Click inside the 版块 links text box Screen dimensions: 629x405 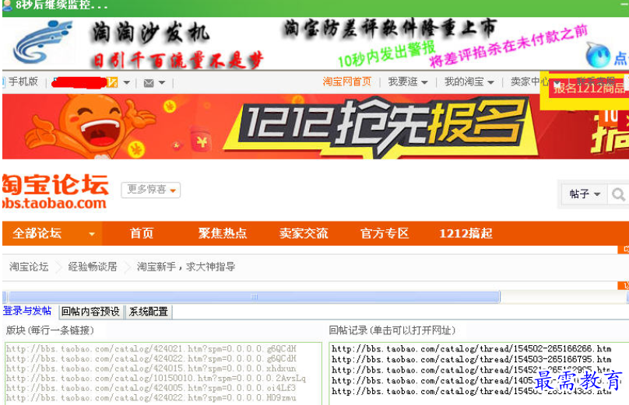[163, 373]
